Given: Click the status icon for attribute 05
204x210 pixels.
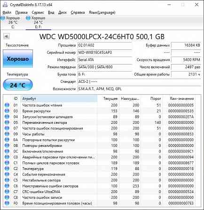Looking at the screenshot, I should click(x=7, y=122).
